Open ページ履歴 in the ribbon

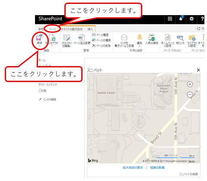tap(100, 35)
